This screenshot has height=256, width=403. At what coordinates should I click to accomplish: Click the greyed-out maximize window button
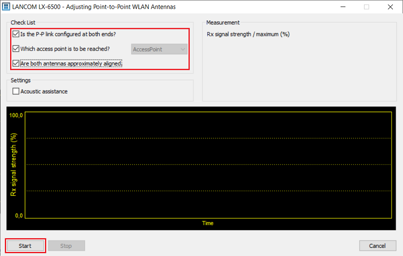click(366, 7)
